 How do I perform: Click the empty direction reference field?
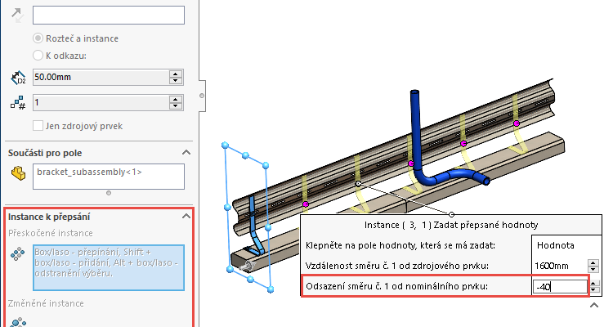tap(108, 15)
